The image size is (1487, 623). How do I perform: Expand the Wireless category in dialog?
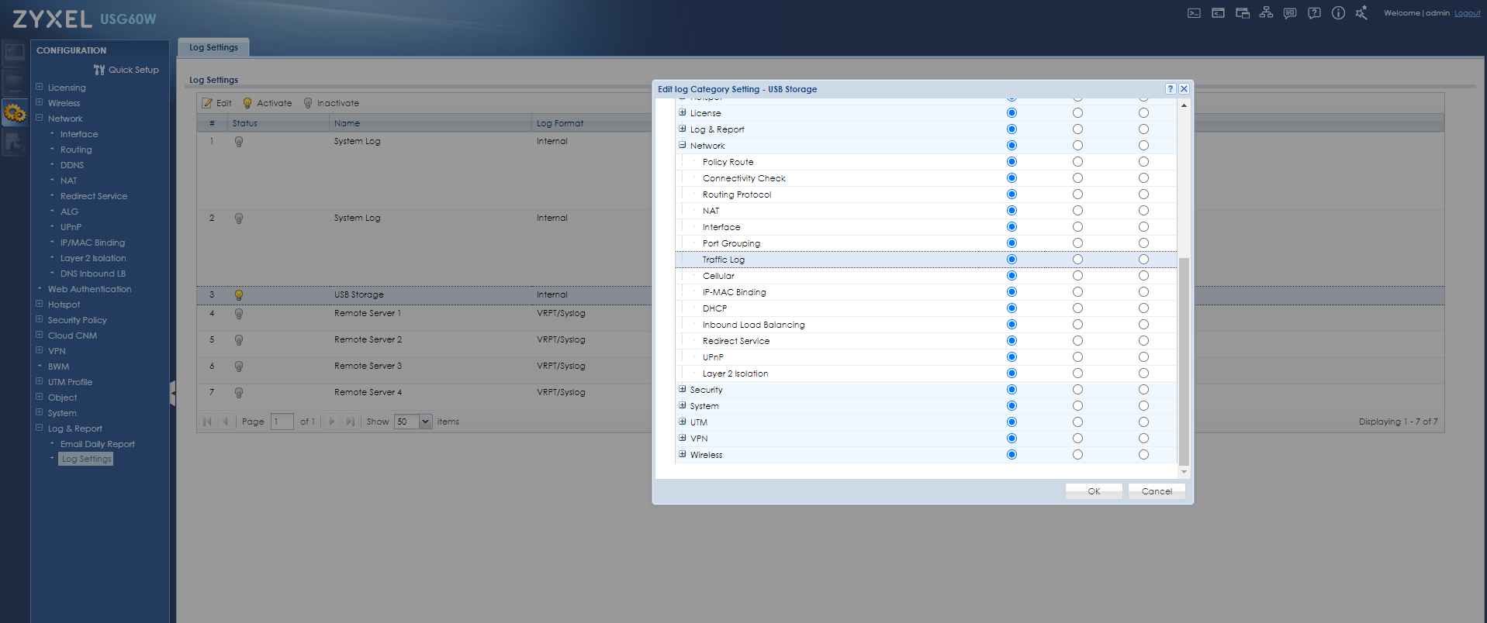[x=683, y=455]
